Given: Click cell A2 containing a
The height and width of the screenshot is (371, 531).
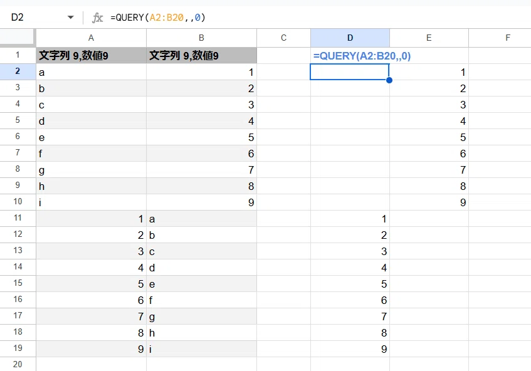Looking at the screenshot, I should [91, 72].
